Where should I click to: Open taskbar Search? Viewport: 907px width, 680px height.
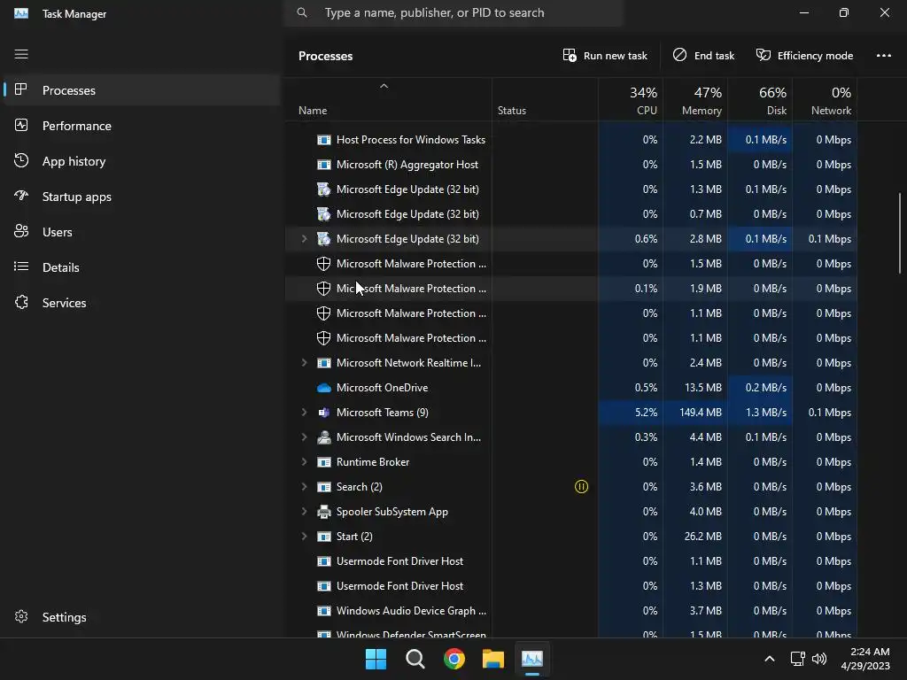(415, 659)
